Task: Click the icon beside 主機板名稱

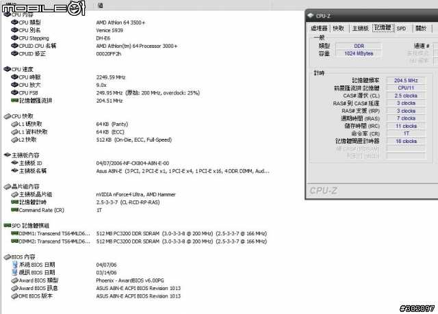Action: [14, 170]
